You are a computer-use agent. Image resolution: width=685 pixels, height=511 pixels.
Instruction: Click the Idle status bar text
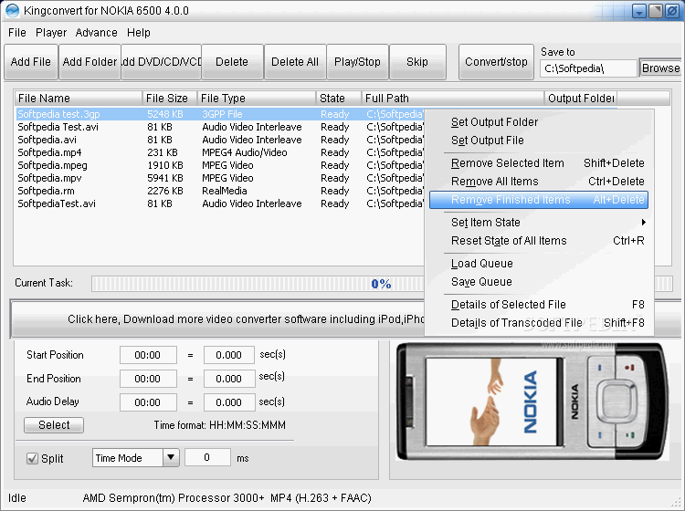pos(17,498)
